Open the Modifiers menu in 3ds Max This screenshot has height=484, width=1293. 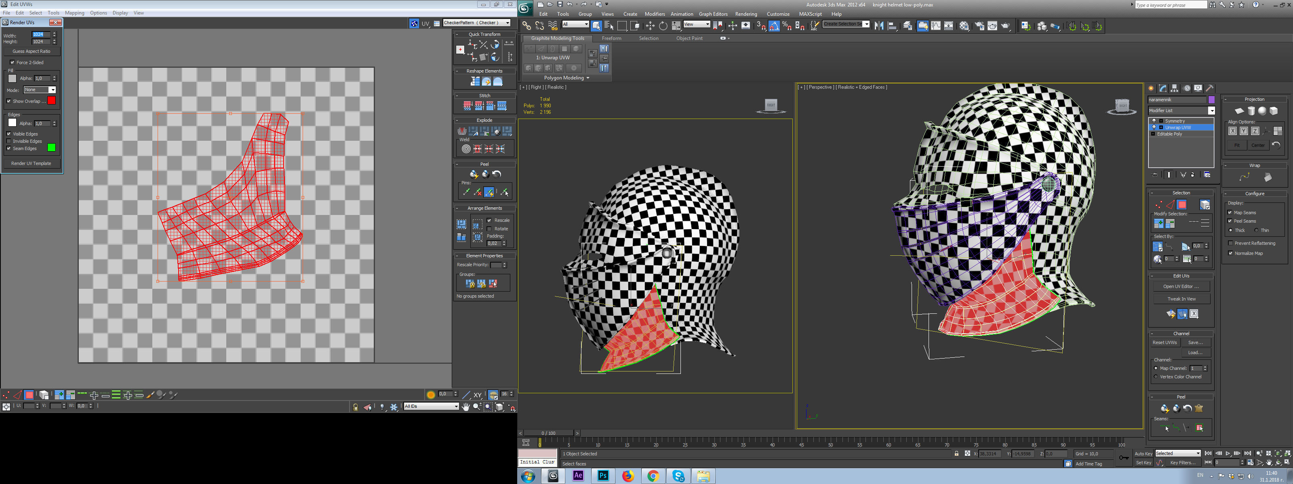[655, 14]
